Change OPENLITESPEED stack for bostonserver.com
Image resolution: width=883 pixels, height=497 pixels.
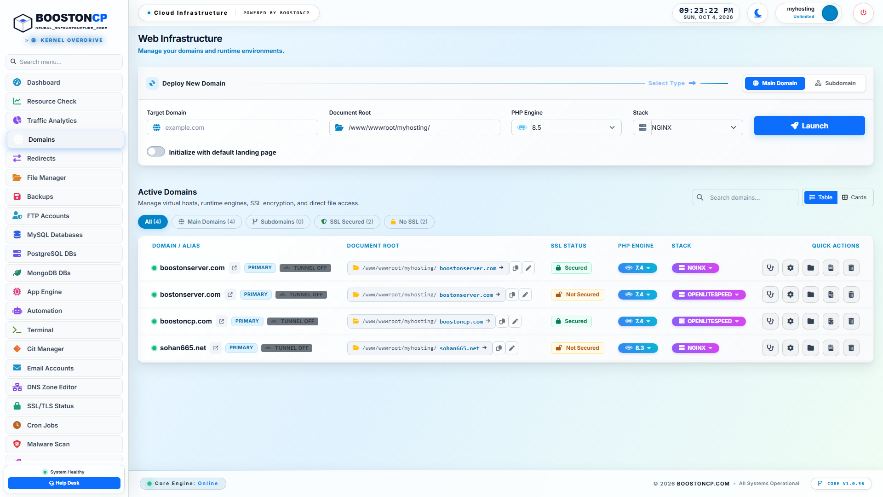[x=709, y=295]
